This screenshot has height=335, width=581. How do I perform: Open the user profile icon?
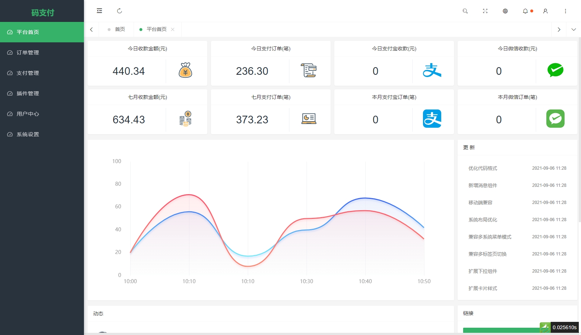[545, 11]
